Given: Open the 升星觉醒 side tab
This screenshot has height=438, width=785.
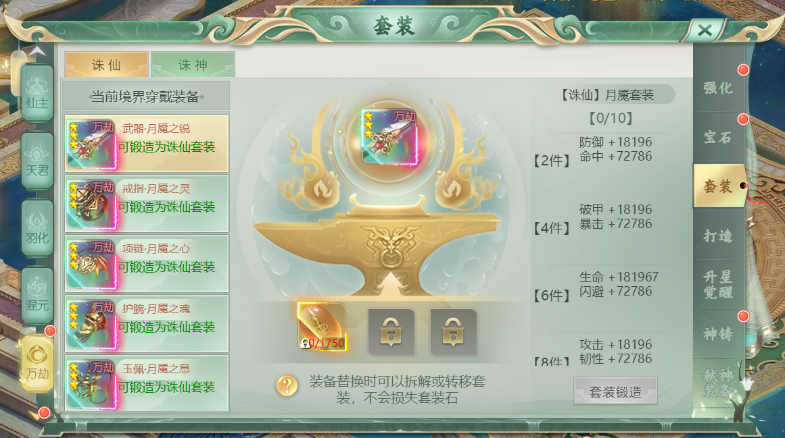Looking at the screenshot, I should [x=718, y=284].
